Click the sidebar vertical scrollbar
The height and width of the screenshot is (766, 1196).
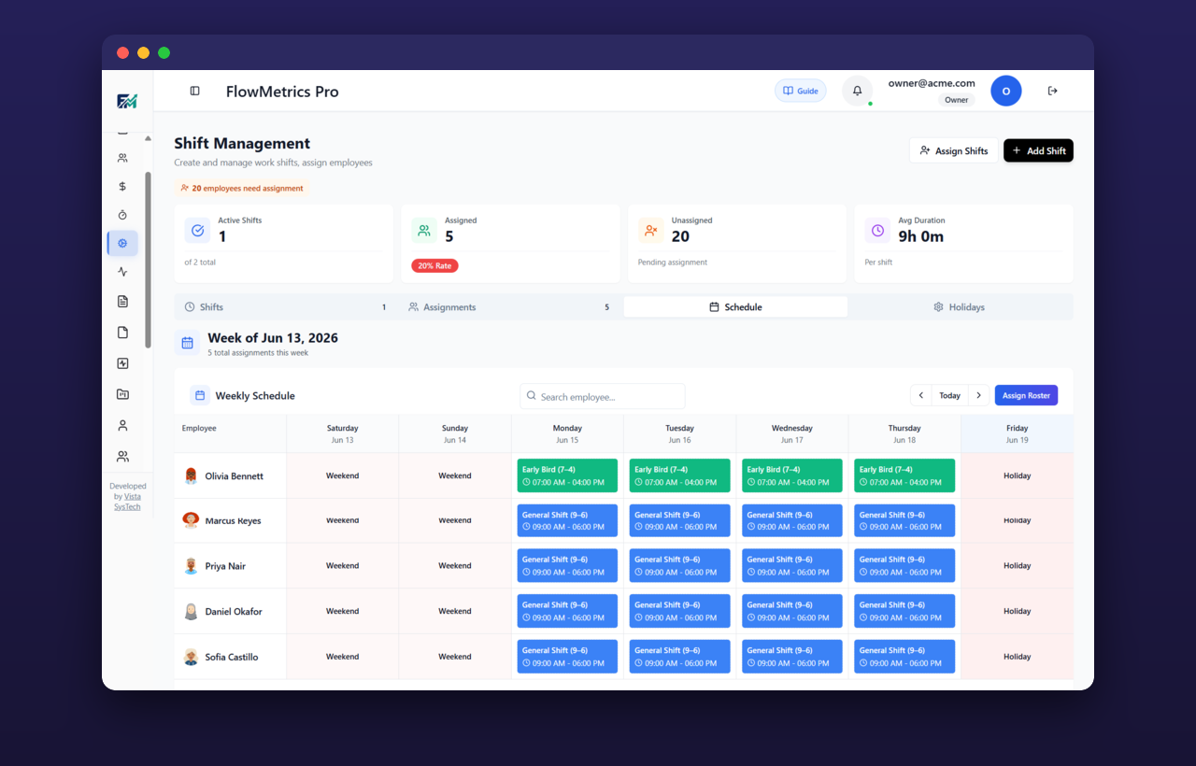pos(148,260)
